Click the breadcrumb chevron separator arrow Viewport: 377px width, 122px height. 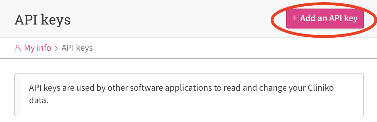click(x=56, y=48)
